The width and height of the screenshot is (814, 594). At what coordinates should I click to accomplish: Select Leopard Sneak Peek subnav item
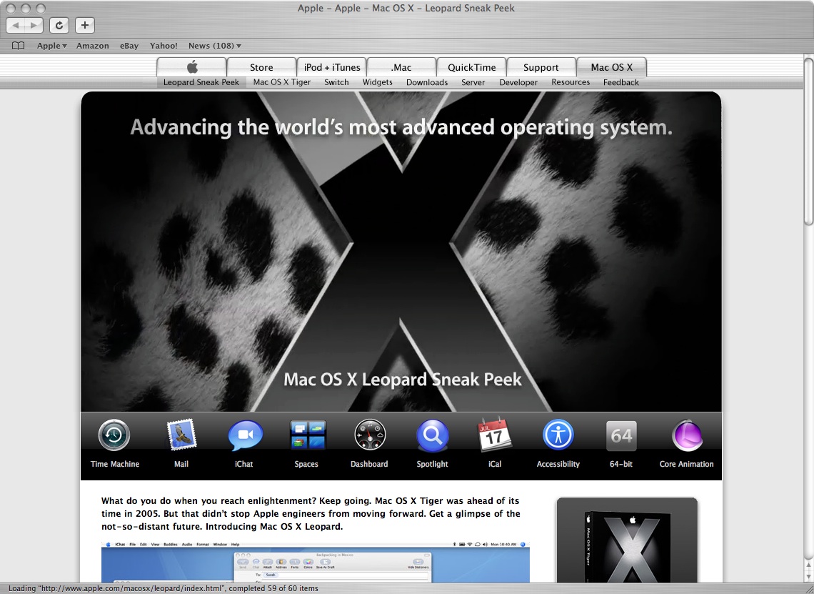(201, 82)
